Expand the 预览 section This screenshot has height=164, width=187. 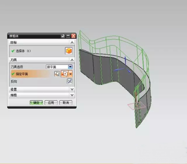click(72, 95)
